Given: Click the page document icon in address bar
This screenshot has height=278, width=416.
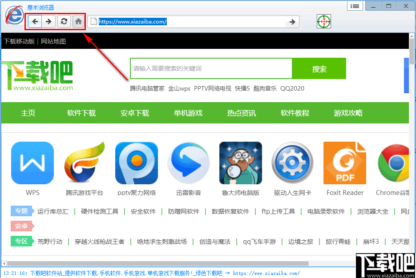Looking at the screenshot, I should coord(93,21).
